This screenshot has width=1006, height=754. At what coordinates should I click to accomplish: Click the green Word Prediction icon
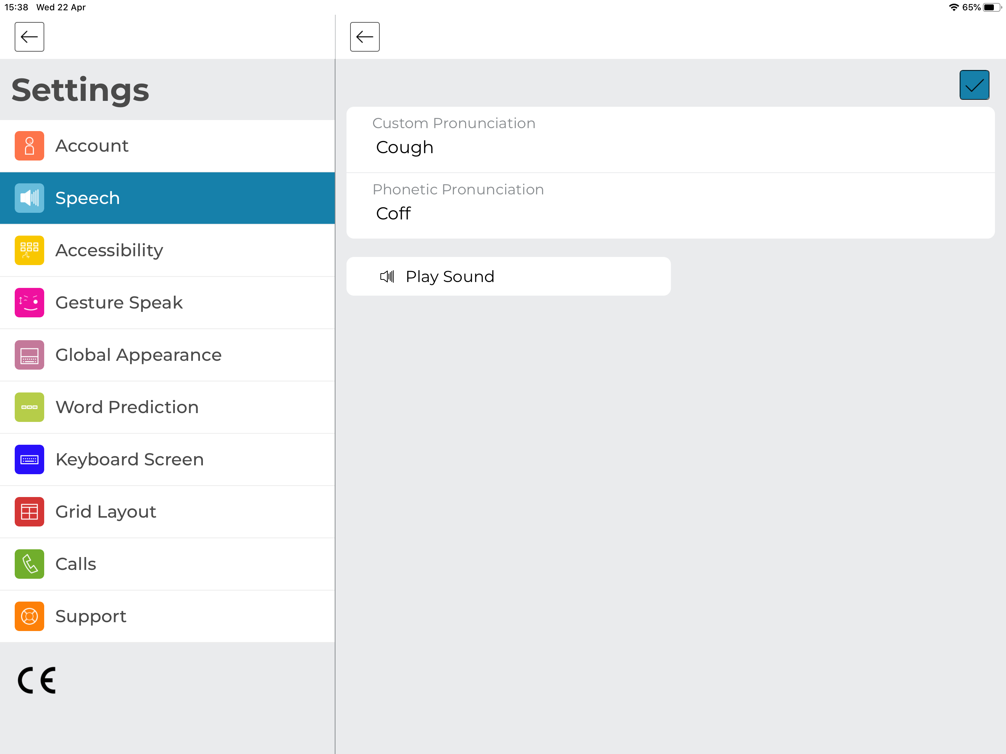point(29,408)
